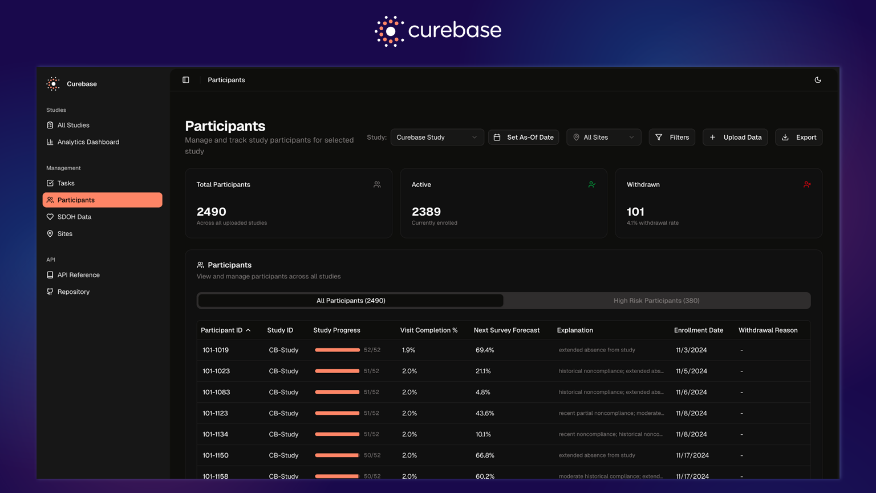The width and height of the screenshot is (876, 493).
Task: Go to the Tasks page
Action: (66, 183)
